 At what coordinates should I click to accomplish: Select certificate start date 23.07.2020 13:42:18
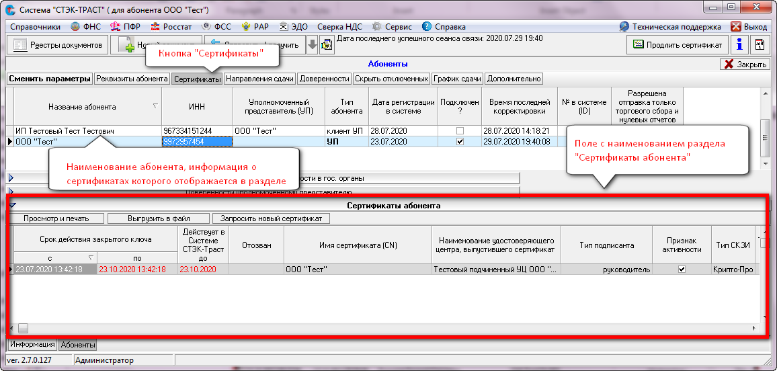[x=55, y=269]
